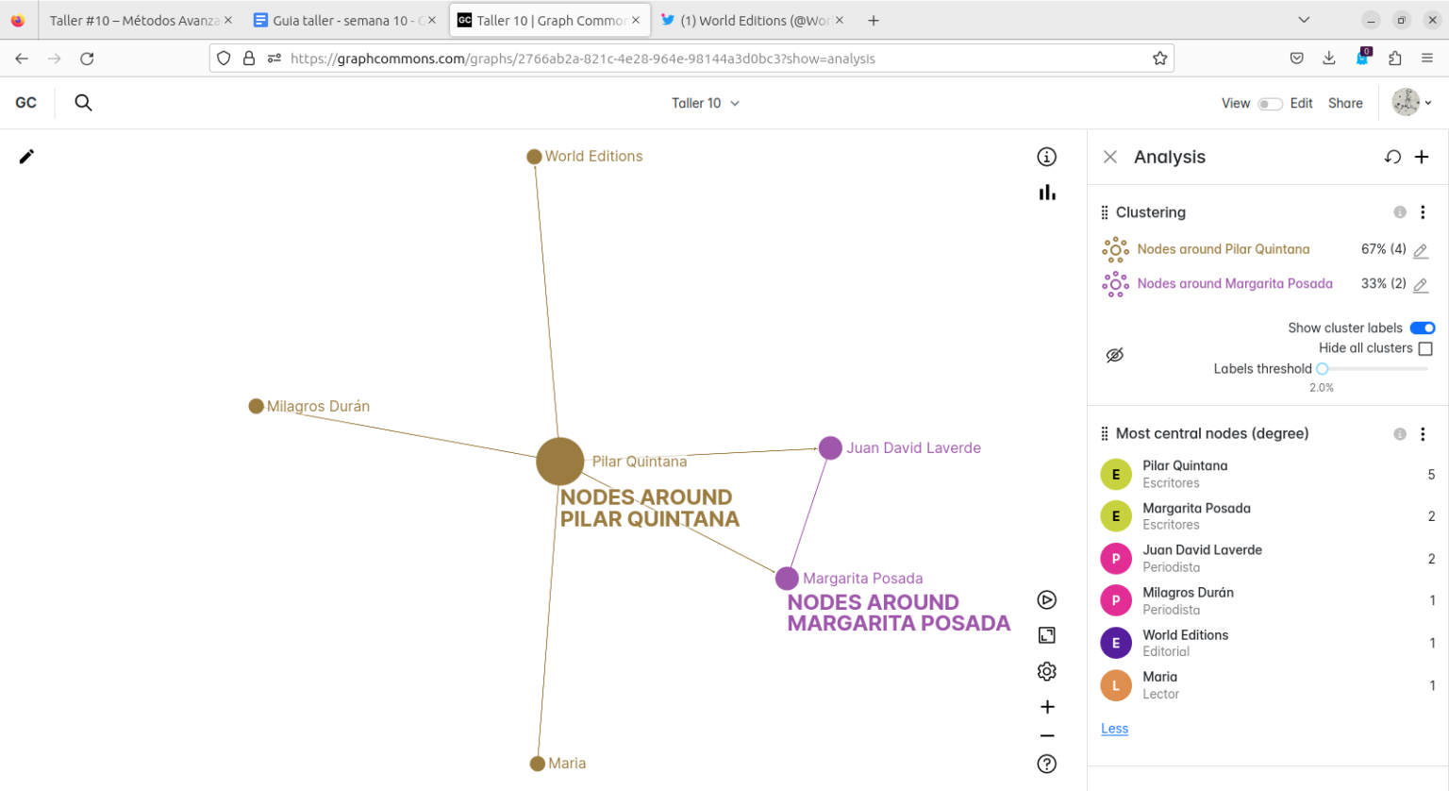Toggle the crossed-eye visibility icon
This screenshot has width=1449, height=791.
1115,355
